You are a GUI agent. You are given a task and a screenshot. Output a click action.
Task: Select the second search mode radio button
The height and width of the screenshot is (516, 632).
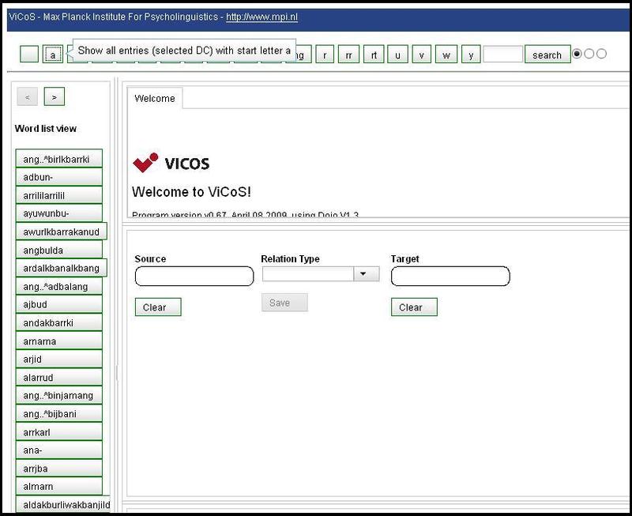[589, 54]
